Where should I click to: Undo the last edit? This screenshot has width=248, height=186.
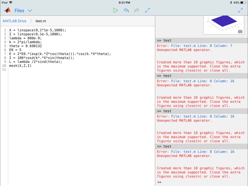[126, 10]
